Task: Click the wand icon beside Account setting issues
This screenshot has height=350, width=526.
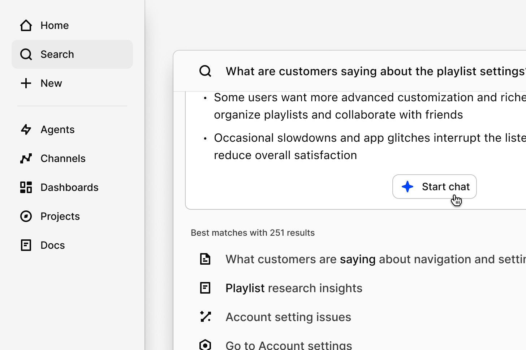Action: pos(205,317)
